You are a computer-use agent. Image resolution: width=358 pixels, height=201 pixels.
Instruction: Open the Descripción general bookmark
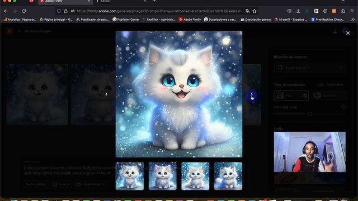[x=256, y=20]
